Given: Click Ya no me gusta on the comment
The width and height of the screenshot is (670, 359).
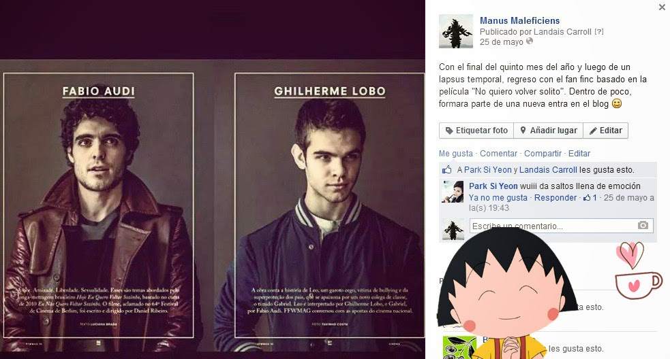Looking at the screenshot, I should [498, 198].
